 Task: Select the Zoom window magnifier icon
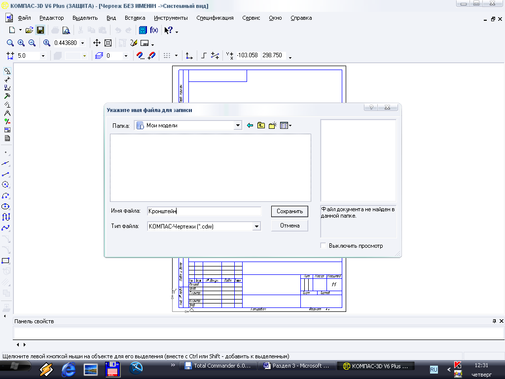[10, 43]
